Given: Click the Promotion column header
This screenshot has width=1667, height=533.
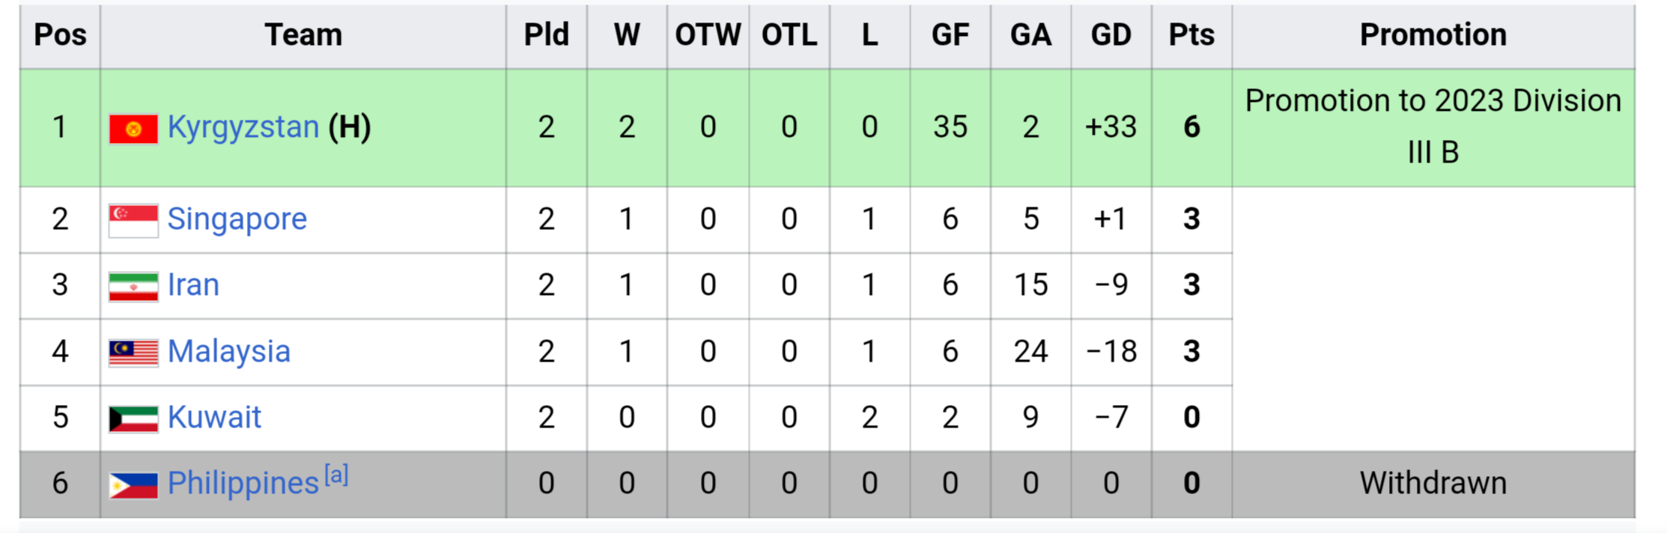Looking at the screenshot, I should [1433, 35].
